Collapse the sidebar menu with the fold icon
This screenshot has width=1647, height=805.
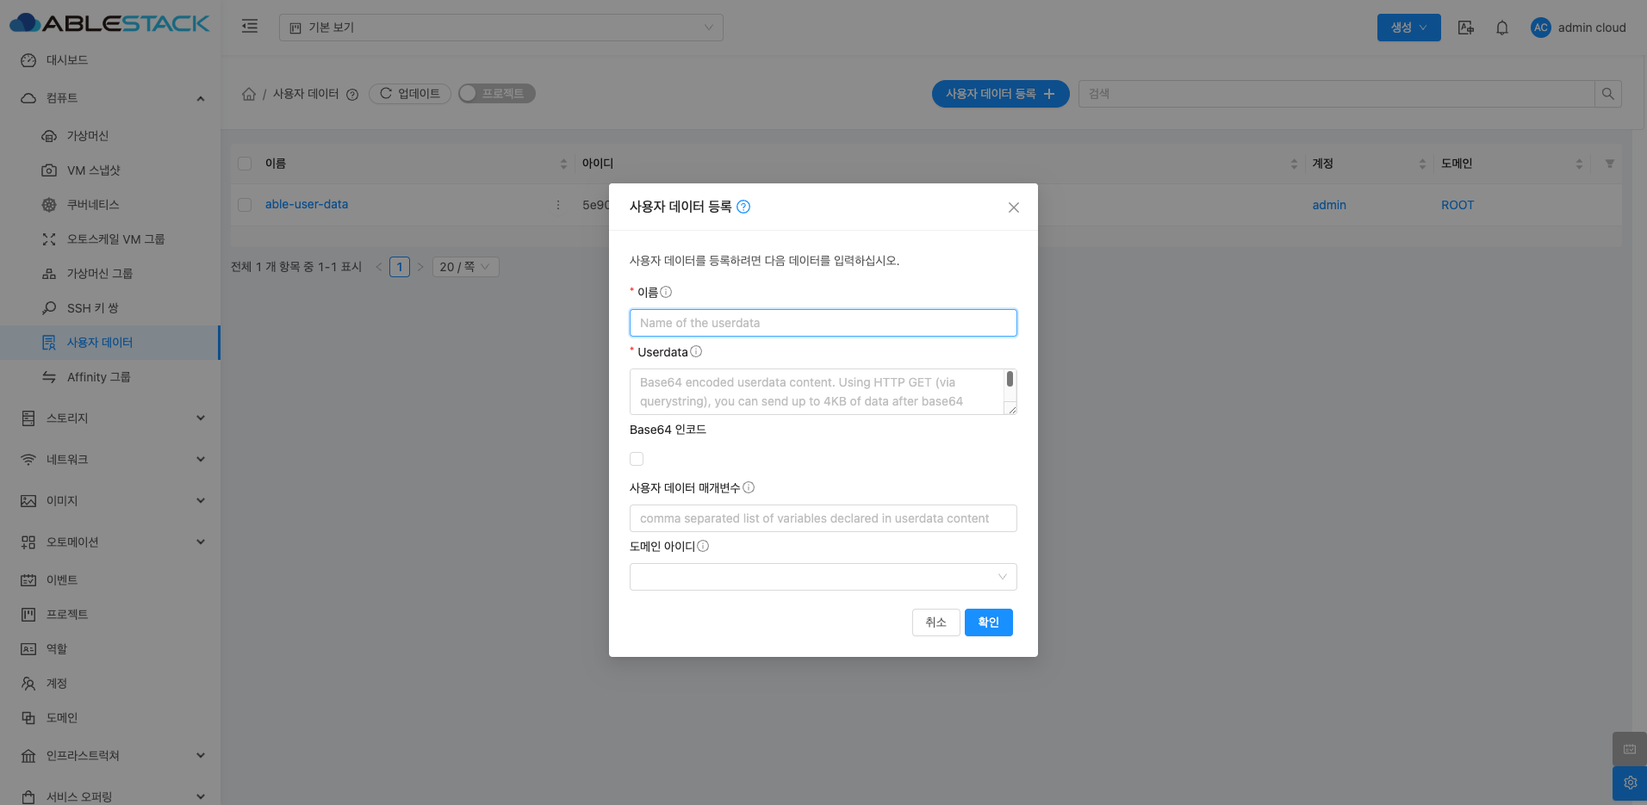(x=250, y=27)
